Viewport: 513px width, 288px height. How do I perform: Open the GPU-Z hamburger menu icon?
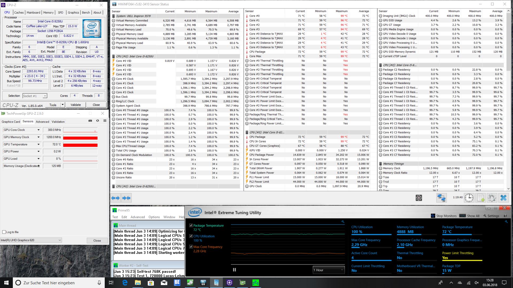[105, 121]
